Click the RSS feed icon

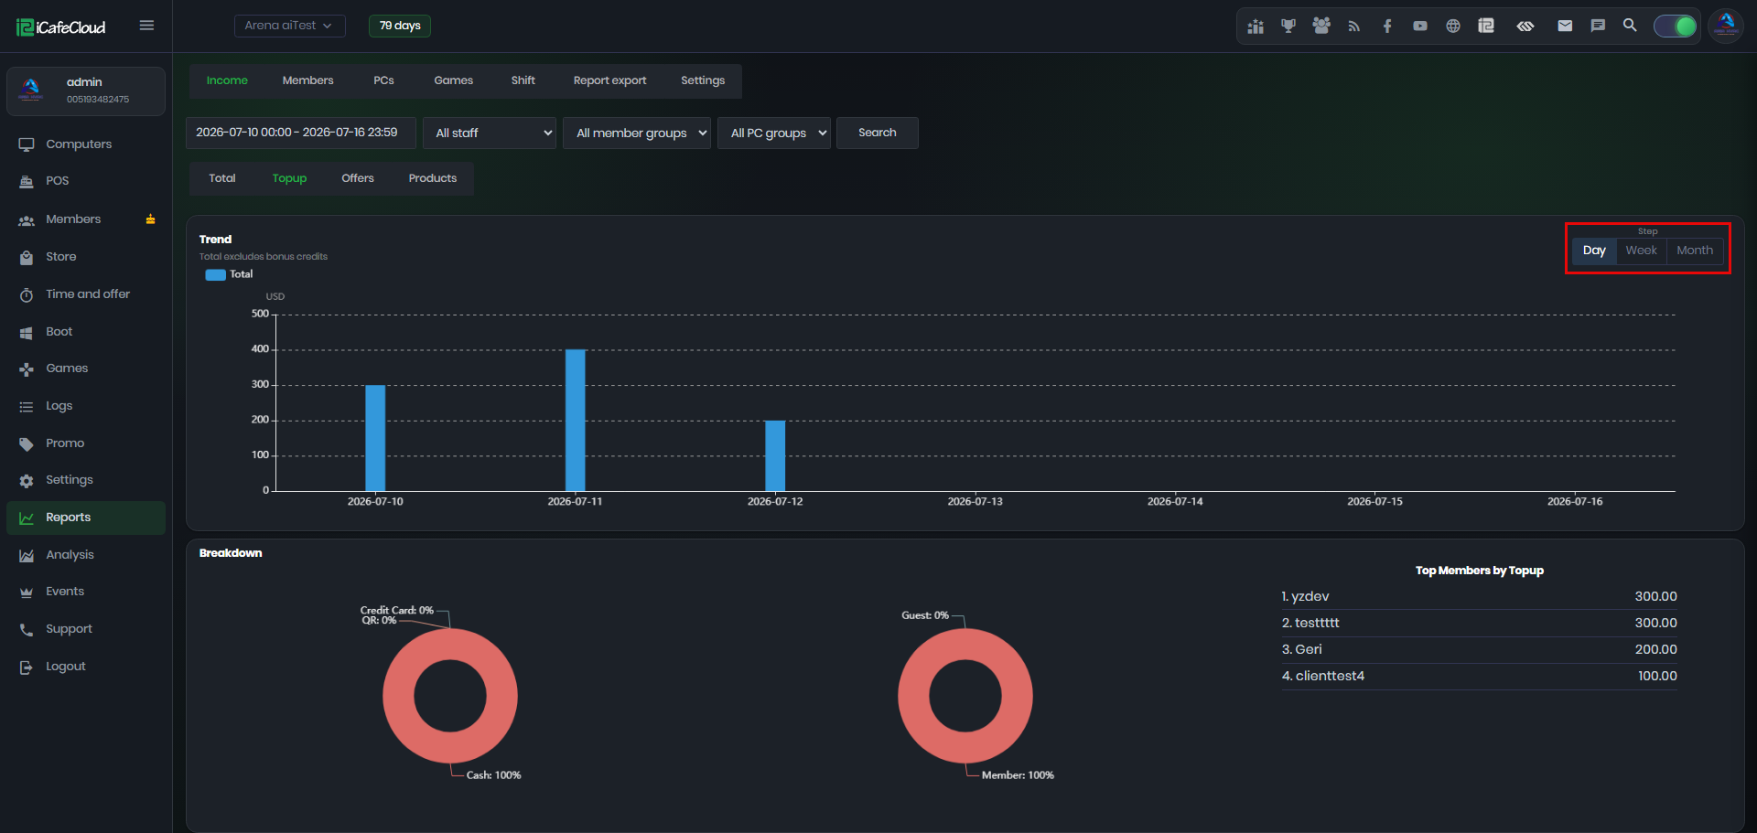[x=1354, y=26]
